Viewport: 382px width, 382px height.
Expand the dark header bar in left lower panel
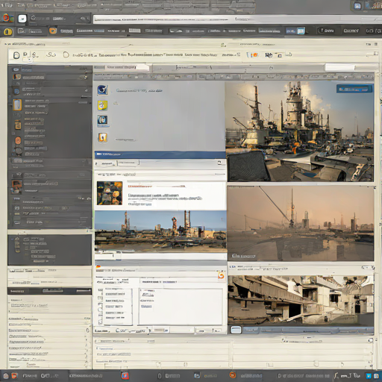click(49, 291)
